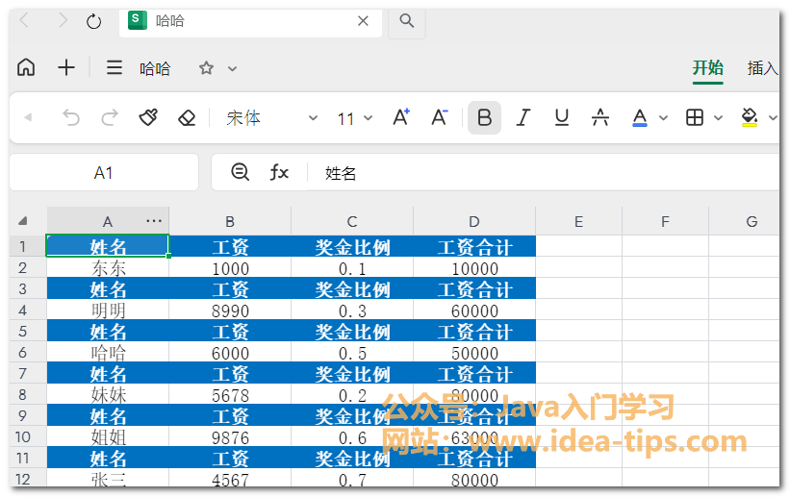Toggle italic formatting
790x497 pixels.
click(x=522, y=117)
